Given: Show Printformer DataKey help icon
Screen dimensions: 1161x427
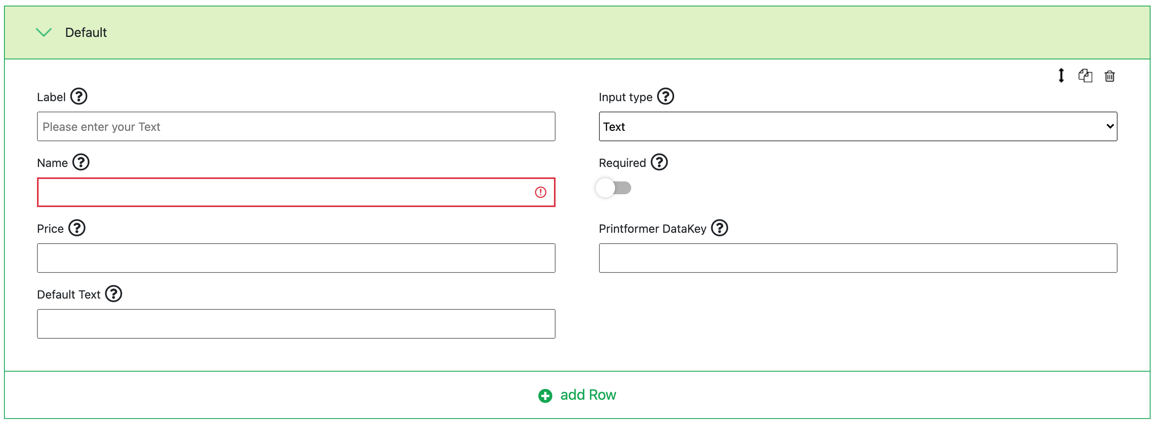Looking at the screenshot, I should [719, 228].
